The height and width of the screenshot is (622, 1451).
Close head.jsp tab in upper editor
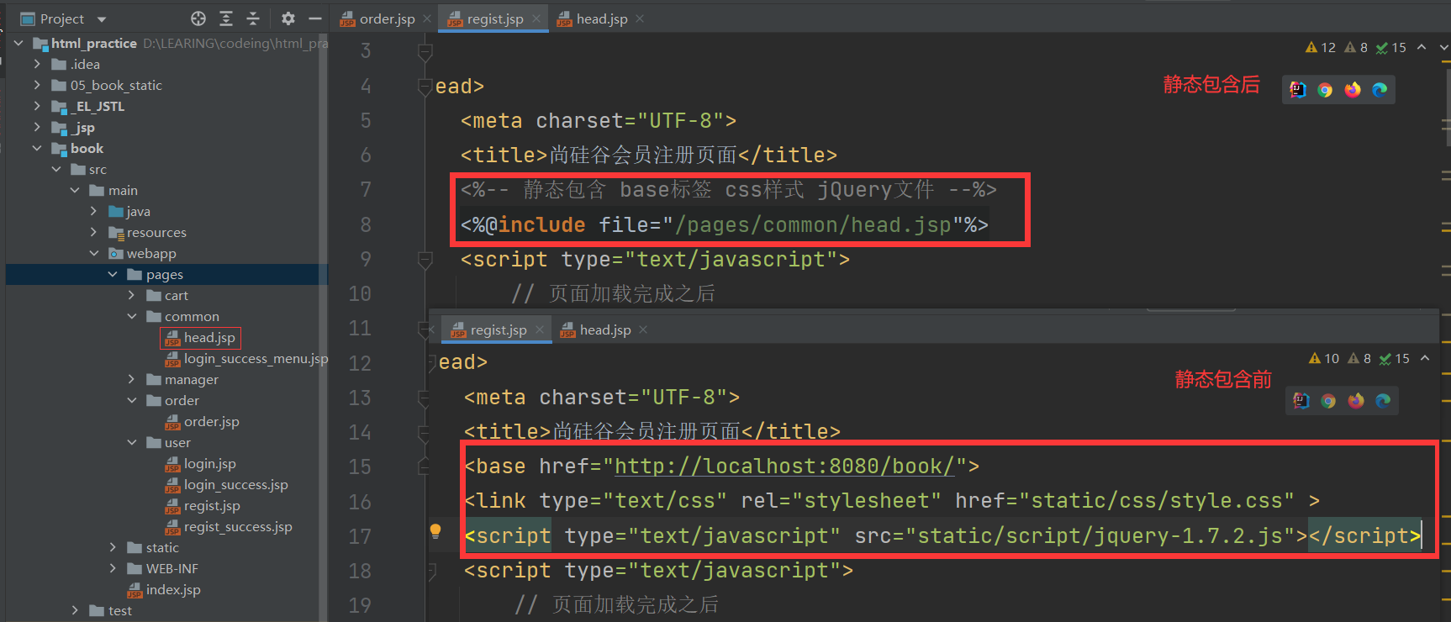[640, 18]
